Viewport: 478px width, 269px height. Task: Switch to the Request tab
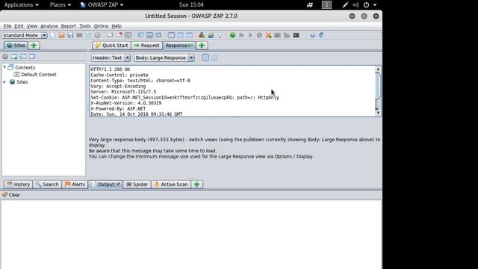pyautogui.click(x=146, y=46)
